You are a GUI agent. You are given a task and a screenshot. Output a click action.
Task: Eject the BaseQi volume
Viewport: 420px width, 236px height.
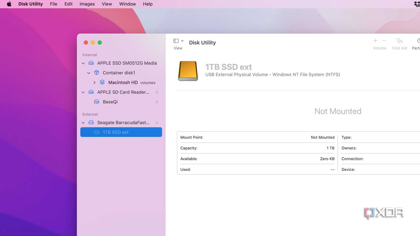[157, 102]
